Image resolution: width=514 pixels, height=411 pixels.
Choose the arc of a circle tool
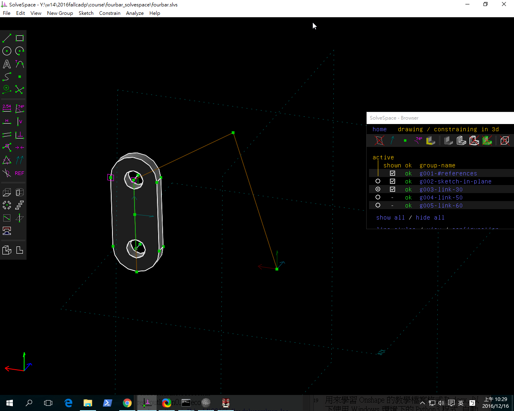coord(20,51)
